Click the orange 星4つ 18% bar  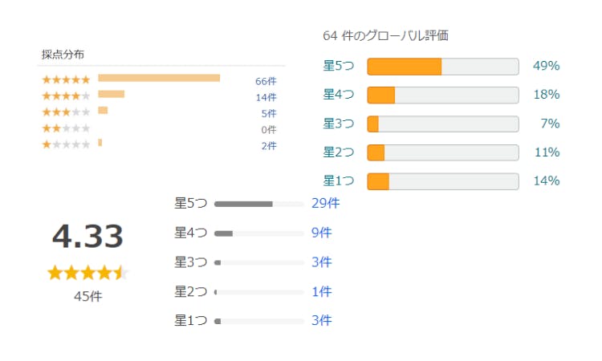click(442, 95)
